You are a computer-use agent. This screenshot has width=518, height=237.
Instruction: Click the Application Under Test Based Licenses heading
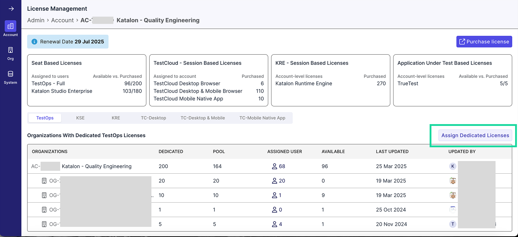[x=444, y=63]
